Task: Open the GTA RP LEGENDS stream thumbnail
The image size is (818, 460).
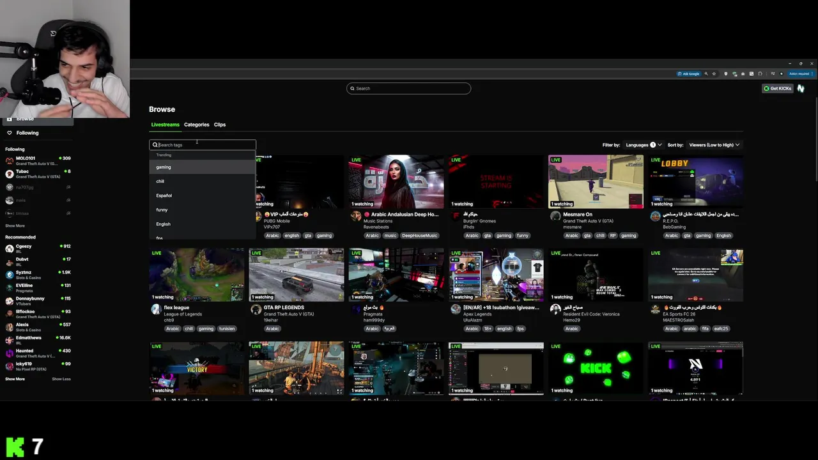Action: (x=297, y=275)
